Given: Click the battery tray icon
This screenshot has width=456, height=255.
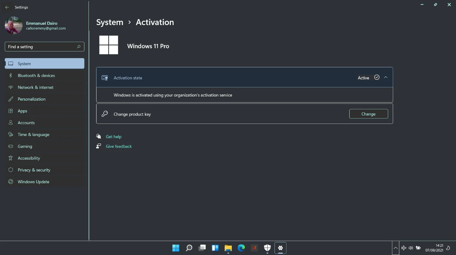Looking at the screenshot, I should point(418,248).
